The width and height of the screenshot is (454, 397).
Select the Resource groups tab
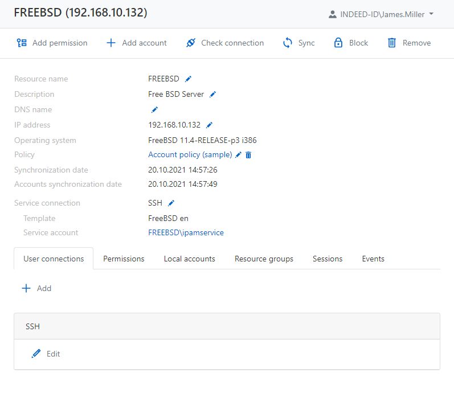[264, 259]
